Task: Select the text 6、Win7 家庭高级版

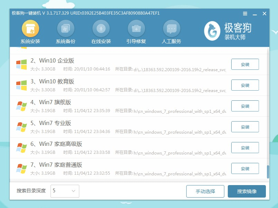Action: (56, 144)
